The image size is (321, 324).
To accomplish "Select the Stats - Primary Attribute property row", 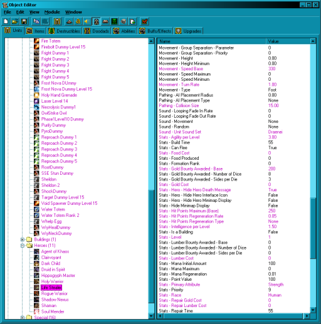I will click(234, 285).
